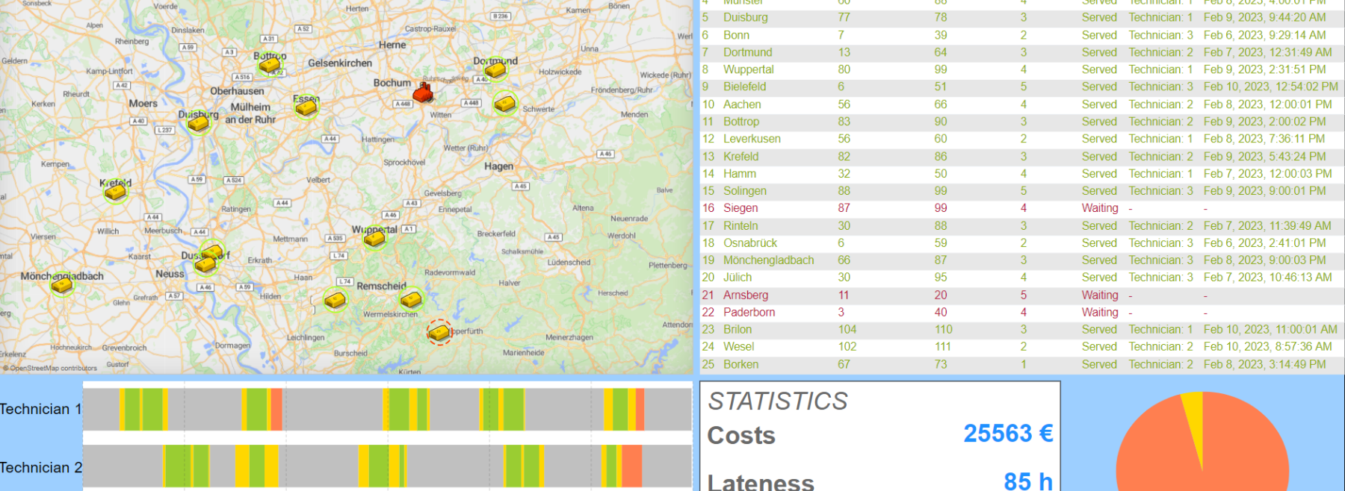Click the Hagen label on the map
Screen dimensions: 1345x491
(498, 166)
